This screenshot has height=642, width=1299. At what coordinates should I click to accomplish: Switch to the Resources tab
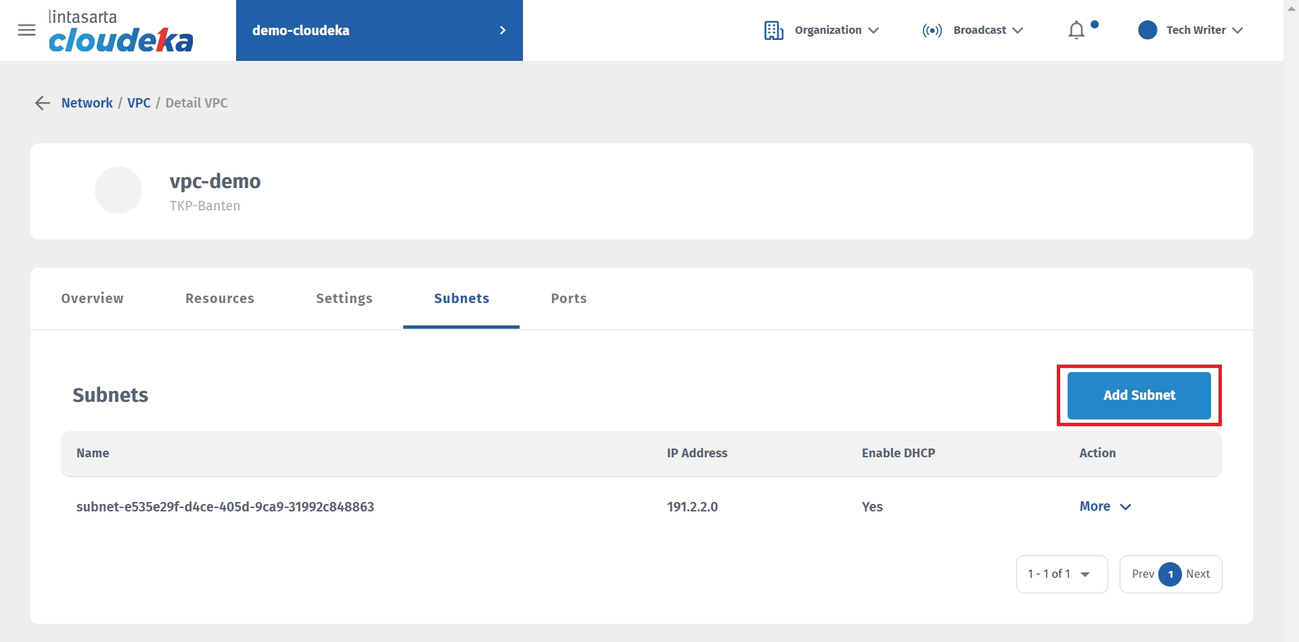220,298
